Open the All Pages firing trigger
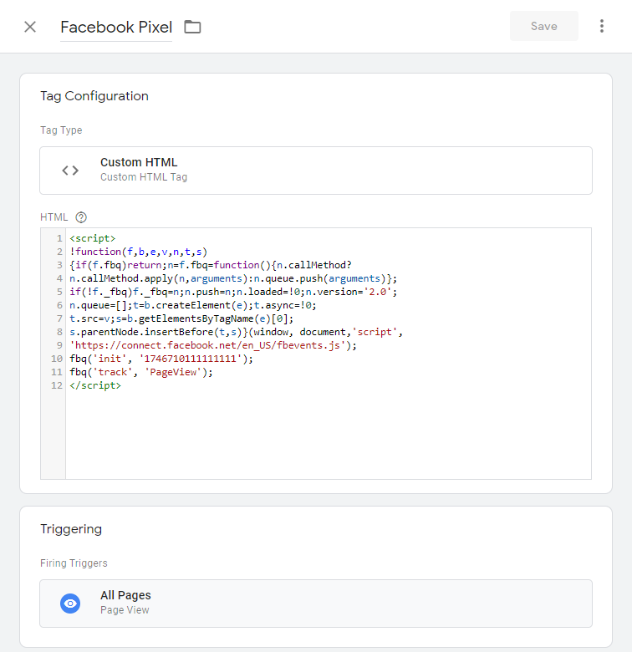632x652 pixels. [x=316, y=604]
